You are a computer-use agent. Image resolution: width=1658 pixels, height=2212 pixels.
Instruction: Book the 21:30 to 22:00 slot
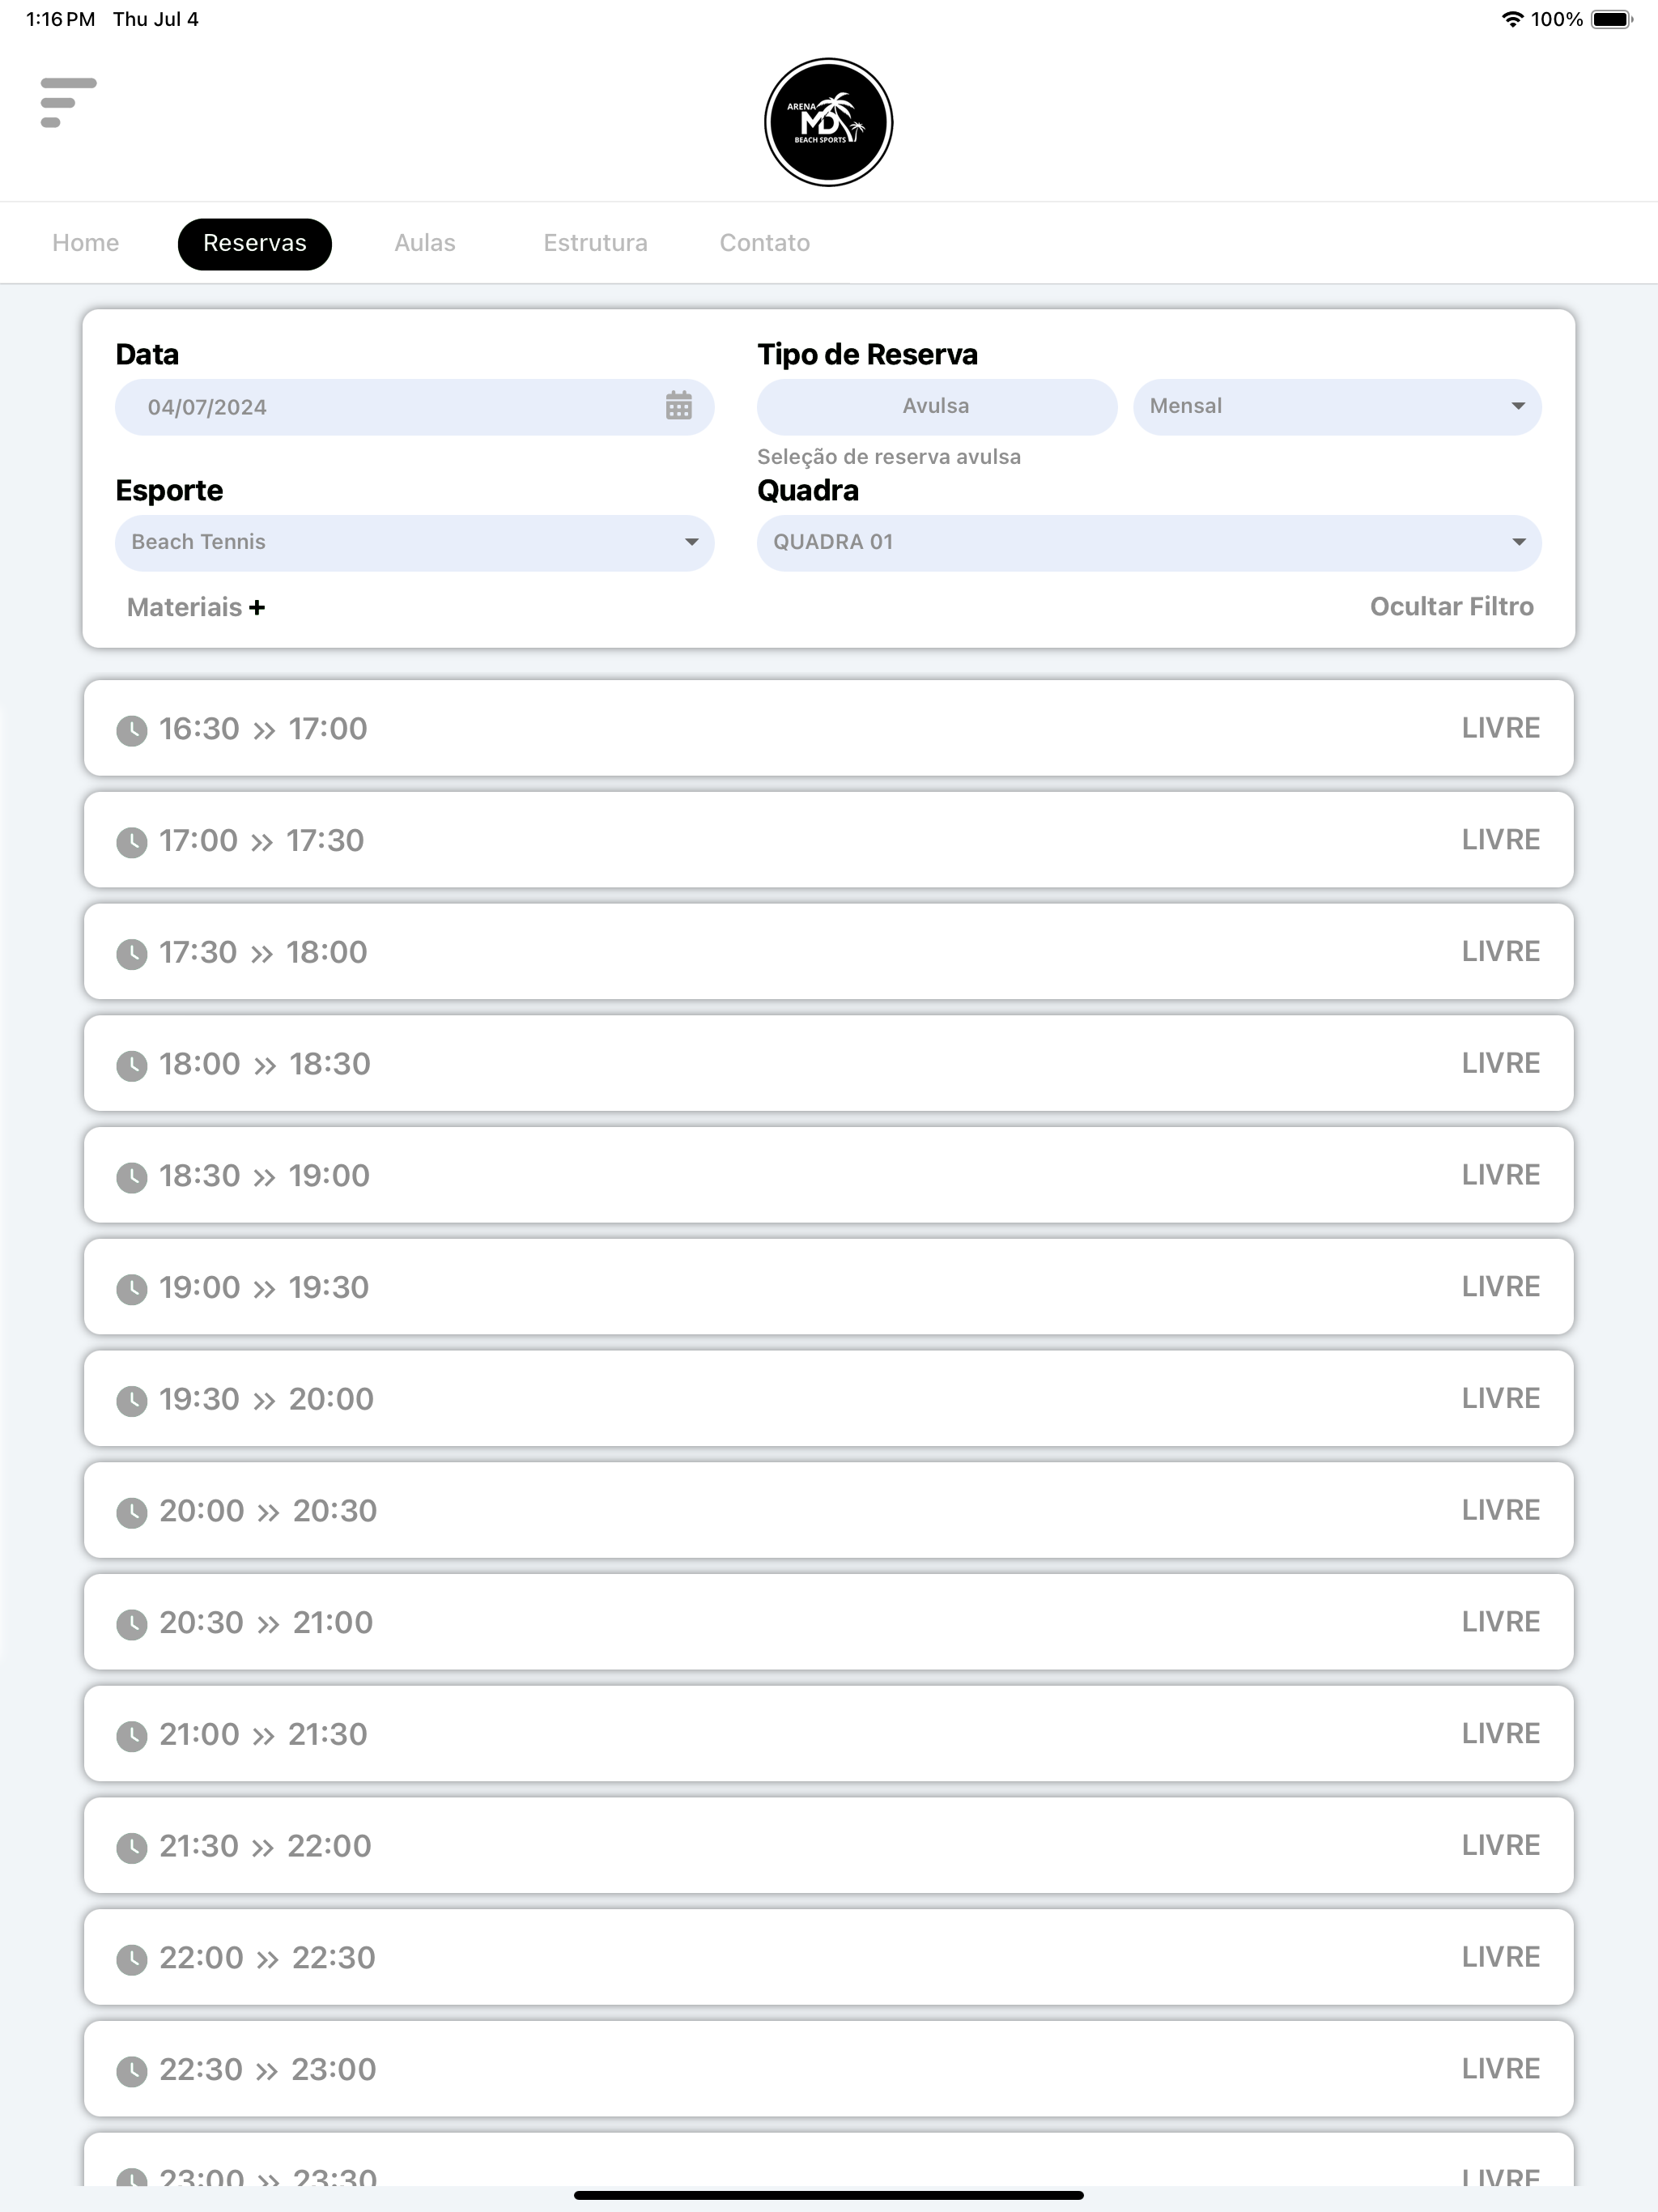(828, 1845)
